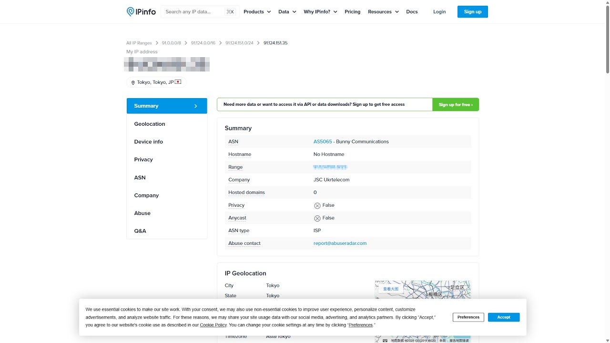Select the ASN sidebar tab
Image resolution: width=610 pixels, height=343 pixels.
pos(167,177)
